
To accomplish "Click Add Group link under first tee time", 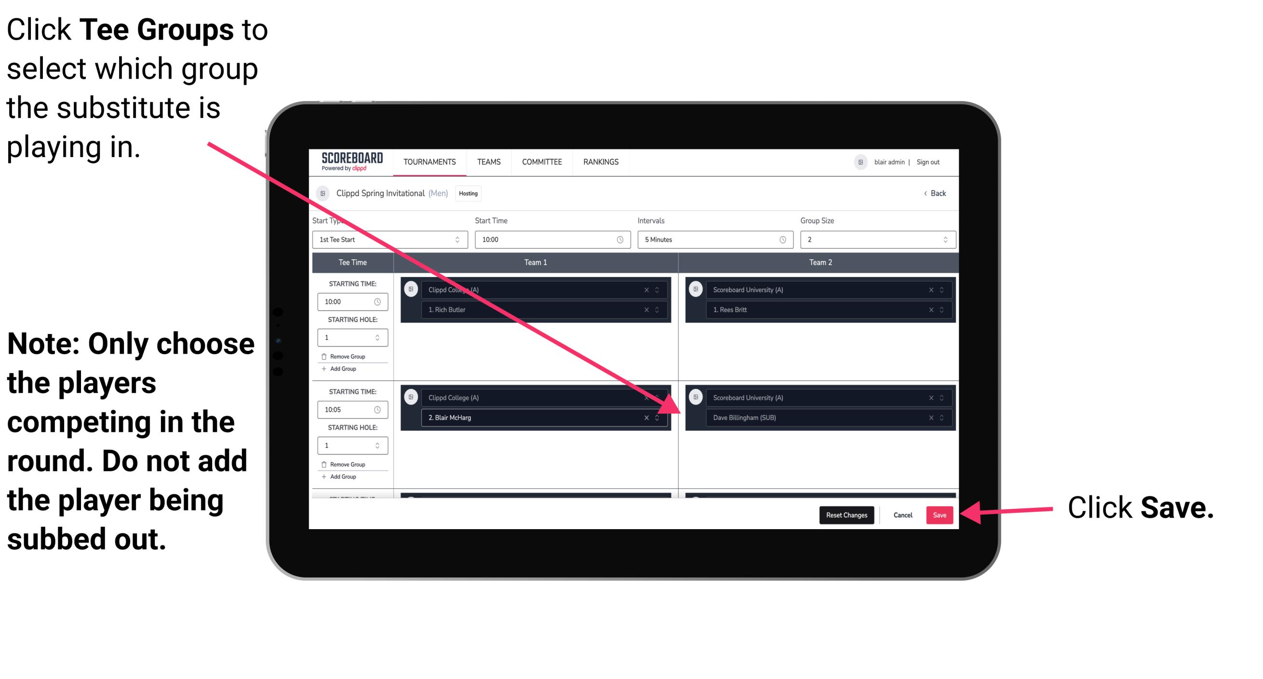I will tap(342, 368).
